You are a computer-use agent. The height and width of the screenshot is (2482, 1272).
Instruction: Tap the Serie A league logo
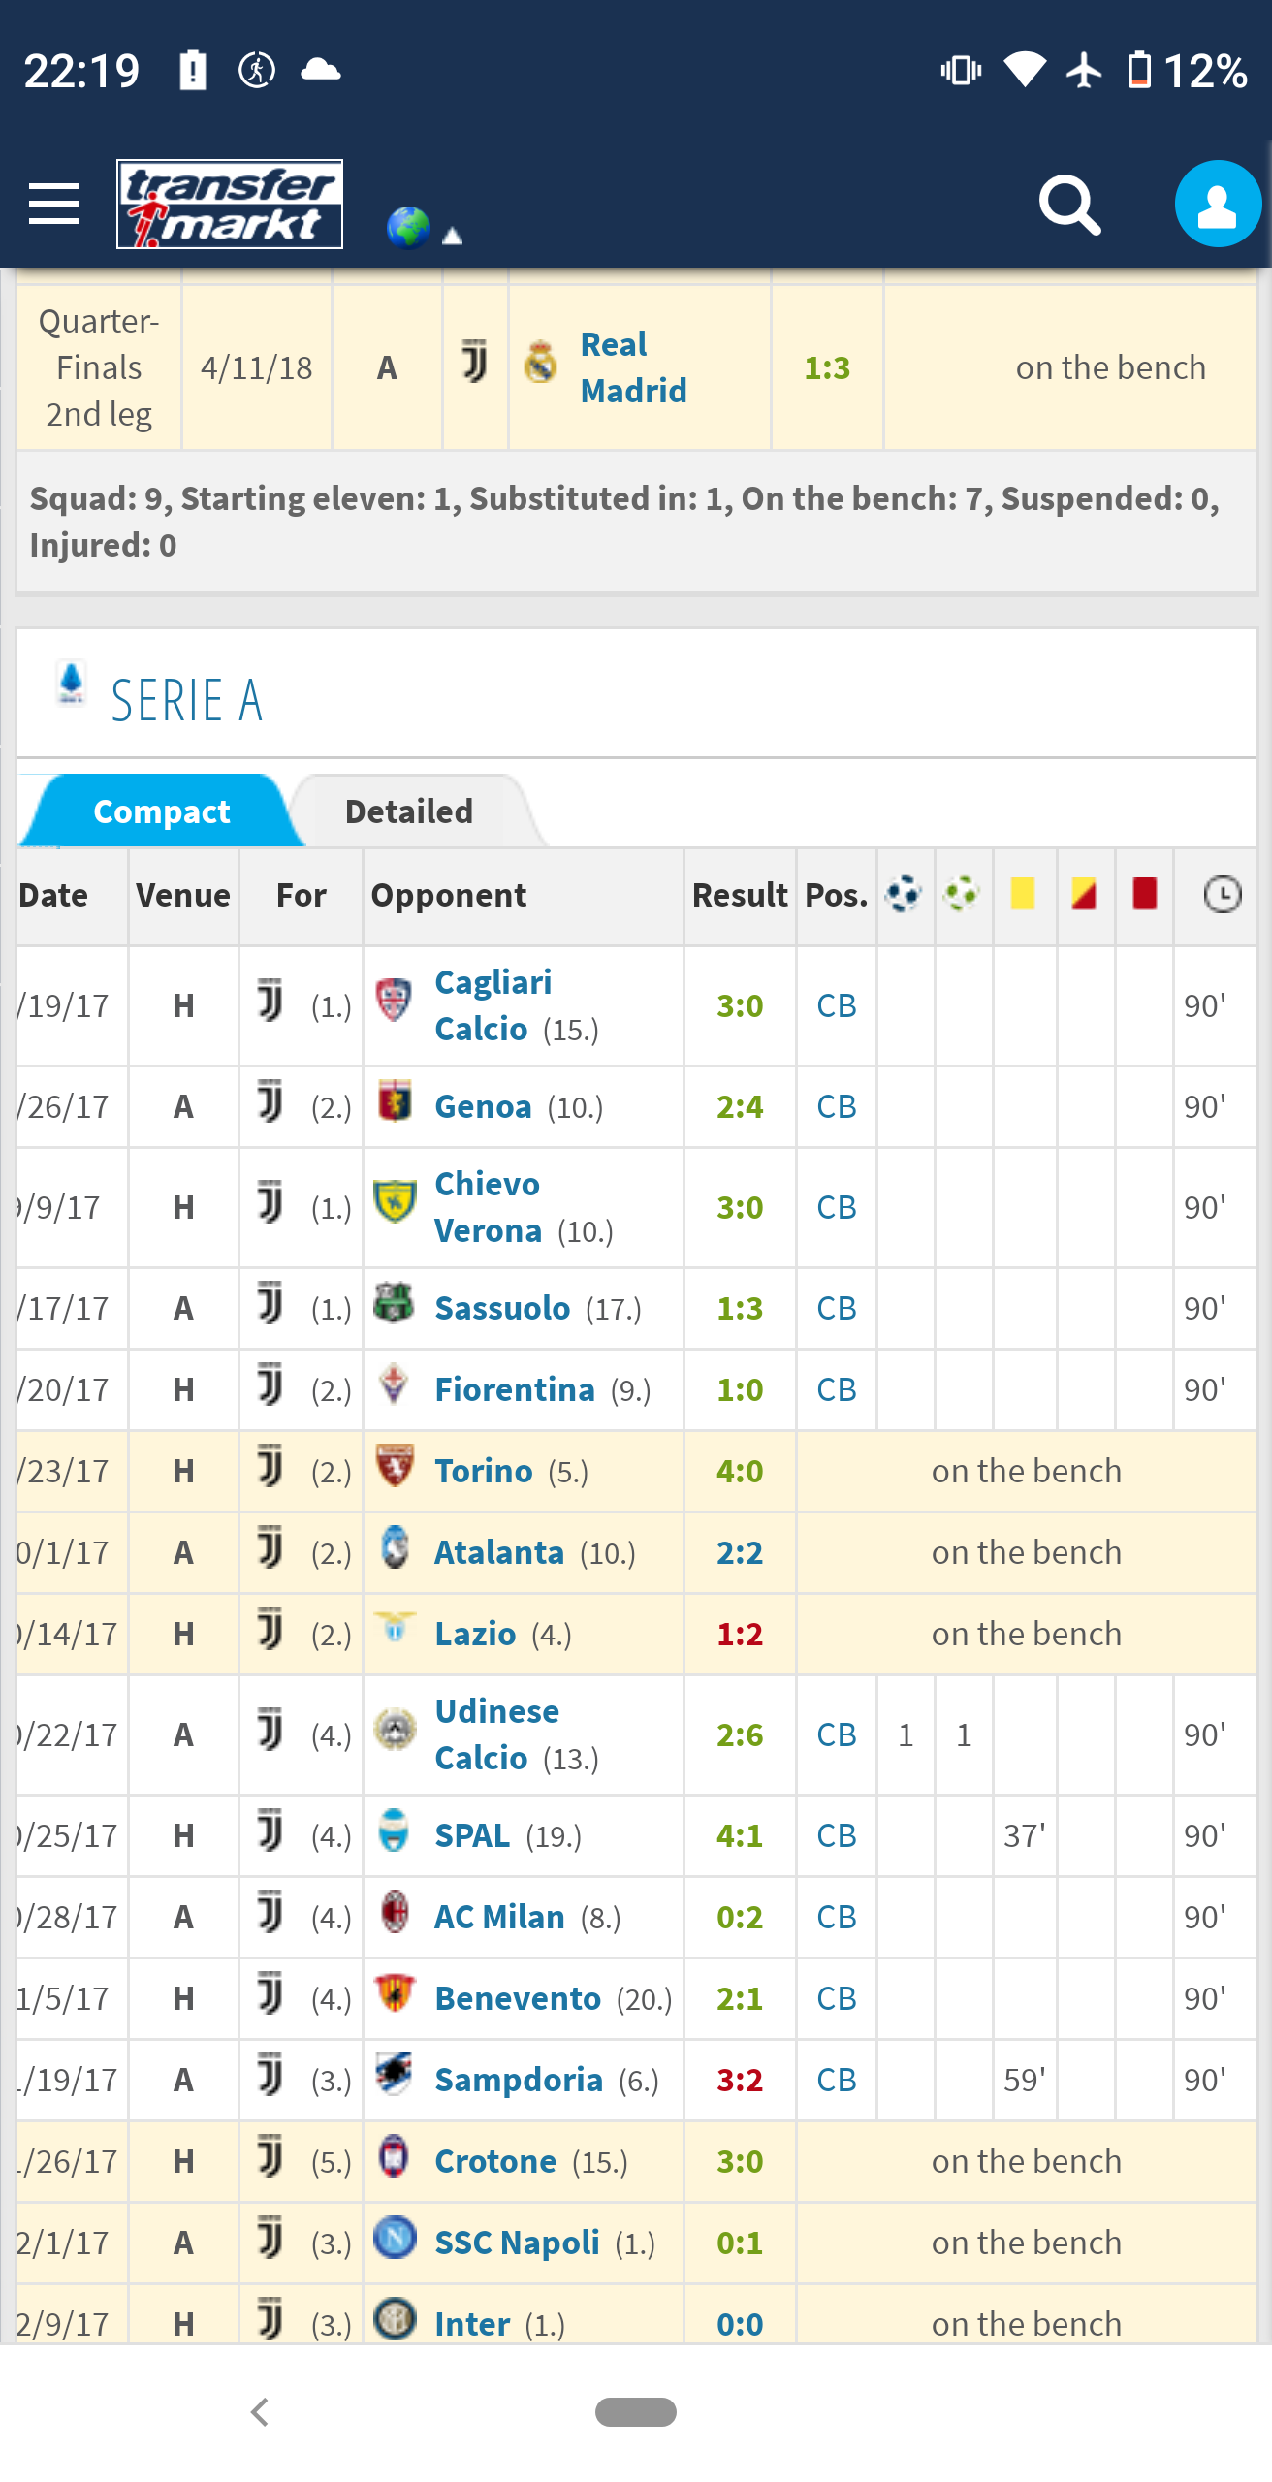point(71,683)
